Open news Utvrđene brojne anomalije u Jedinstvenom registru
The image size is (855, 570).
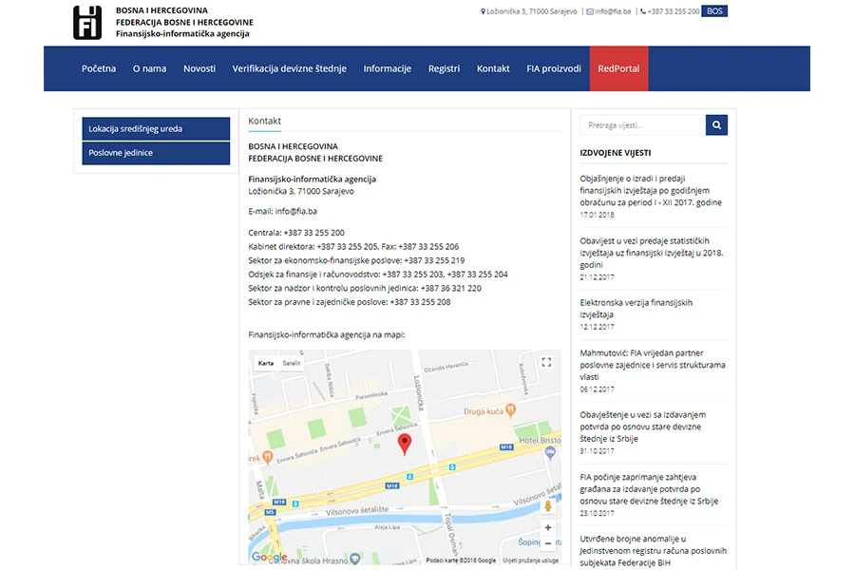coord(654,550)
